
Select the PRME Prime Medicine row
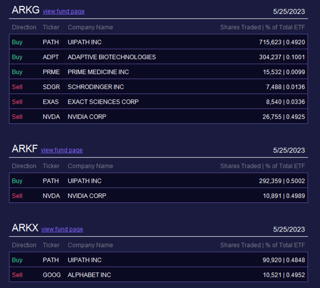(x=158, y=72)
